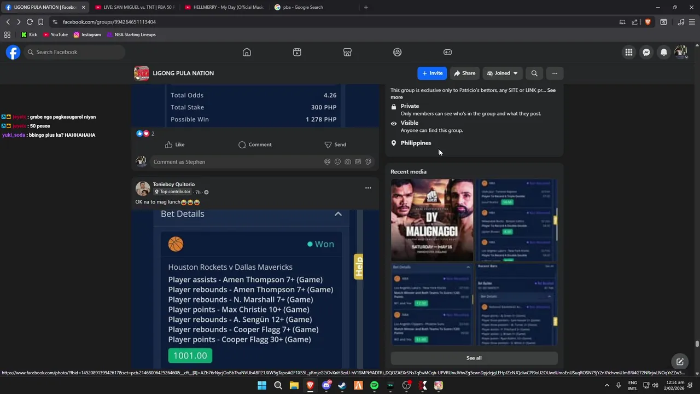Open the Notifications bell icon
Screen dimensions: 700x394
click(x=664, y=52)
